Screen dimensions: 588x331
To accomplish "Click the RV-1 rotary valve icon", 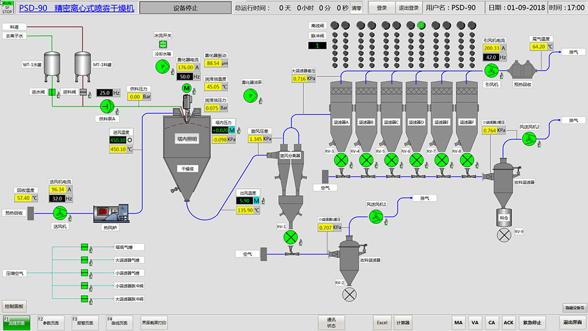I will 290,237.
